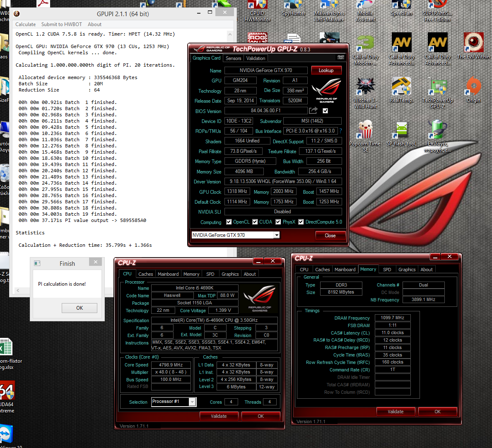Select the Graphics Card tab in GPU-Z

[207, 58]
